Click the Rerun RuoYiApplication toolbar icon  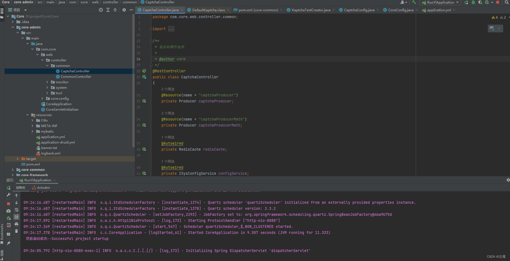(466, 2)
